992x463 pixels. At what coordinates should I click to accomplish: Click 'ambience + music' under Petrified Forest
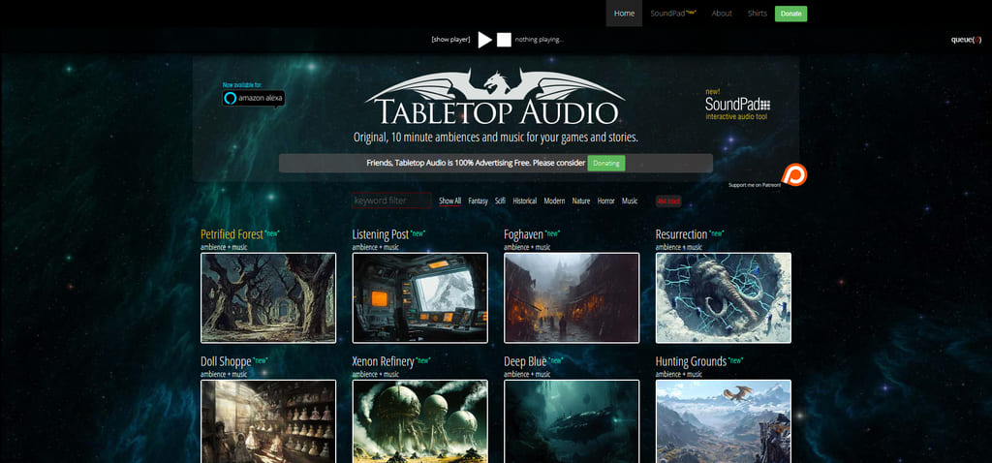point(224,247)
